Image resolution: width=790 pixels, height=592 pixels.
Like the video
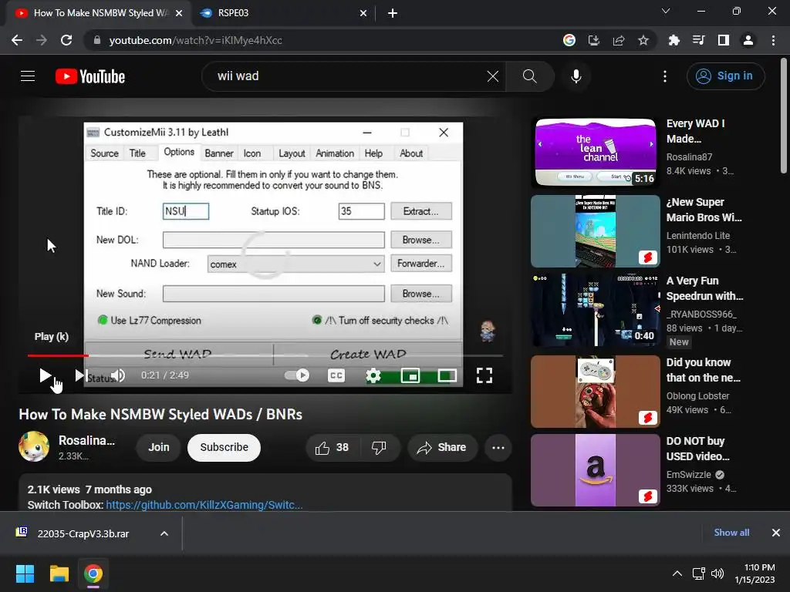(332, 448)
